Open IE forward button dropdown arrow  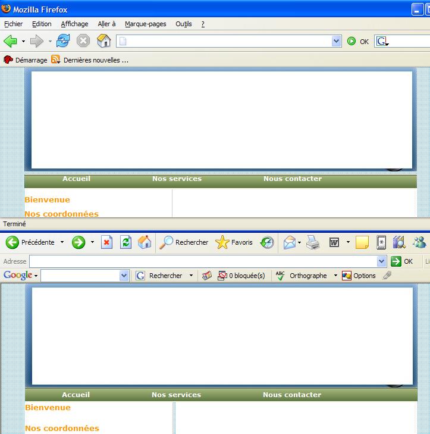[92, 242]
